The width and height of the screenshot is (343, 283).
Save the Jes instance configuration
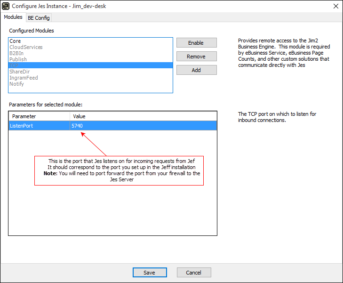click(x=150, y=273)
